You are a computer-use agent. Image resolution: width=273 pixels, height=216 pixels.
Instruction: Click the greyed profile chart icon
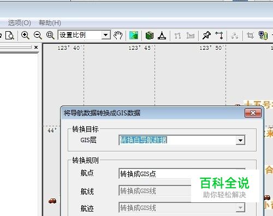click(x=191, y=36)
